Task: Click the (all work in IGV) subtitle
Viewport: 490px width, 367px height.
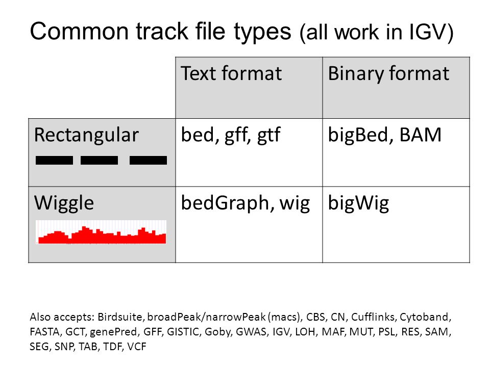Action: click(376, 33)
